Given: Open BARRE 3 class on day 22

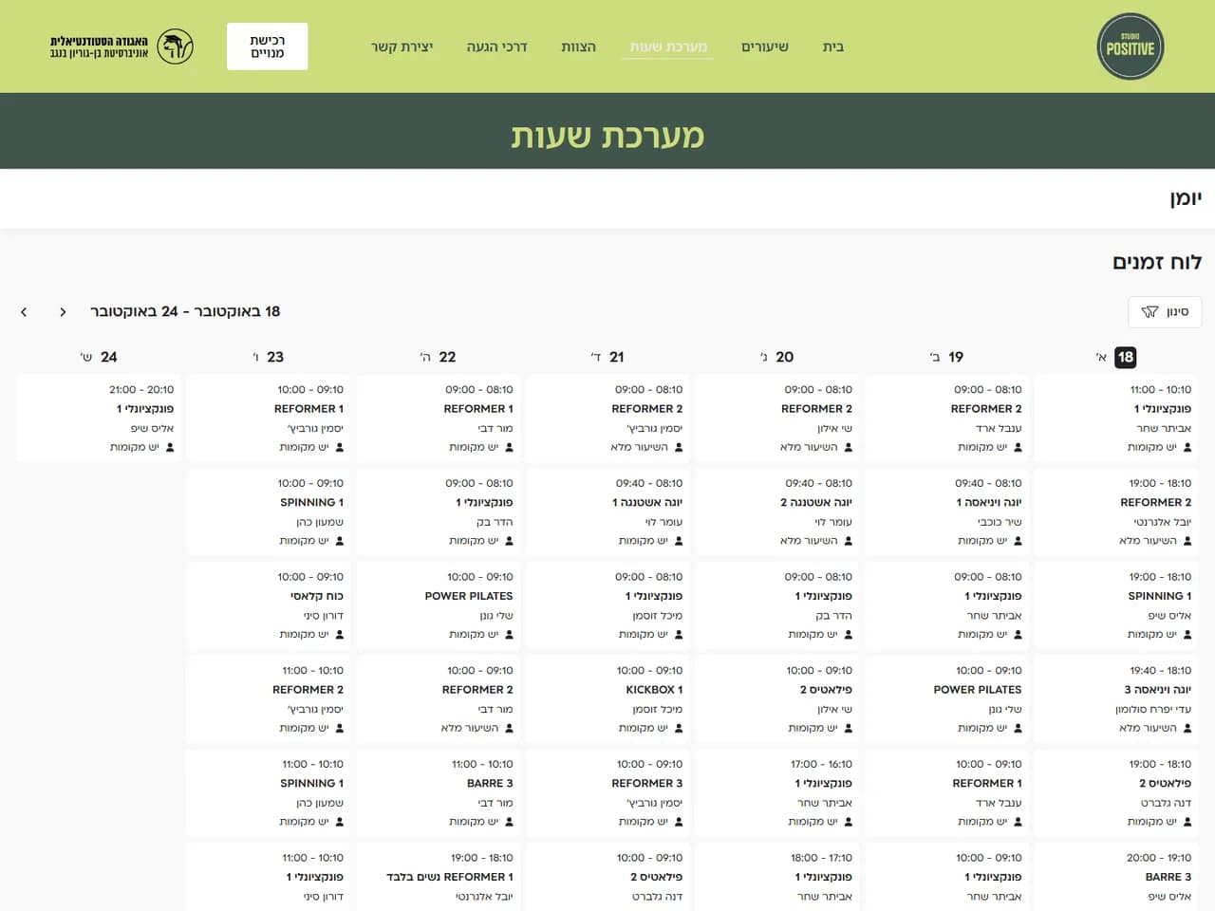Looking at the screenshot, I should [439, 793].
